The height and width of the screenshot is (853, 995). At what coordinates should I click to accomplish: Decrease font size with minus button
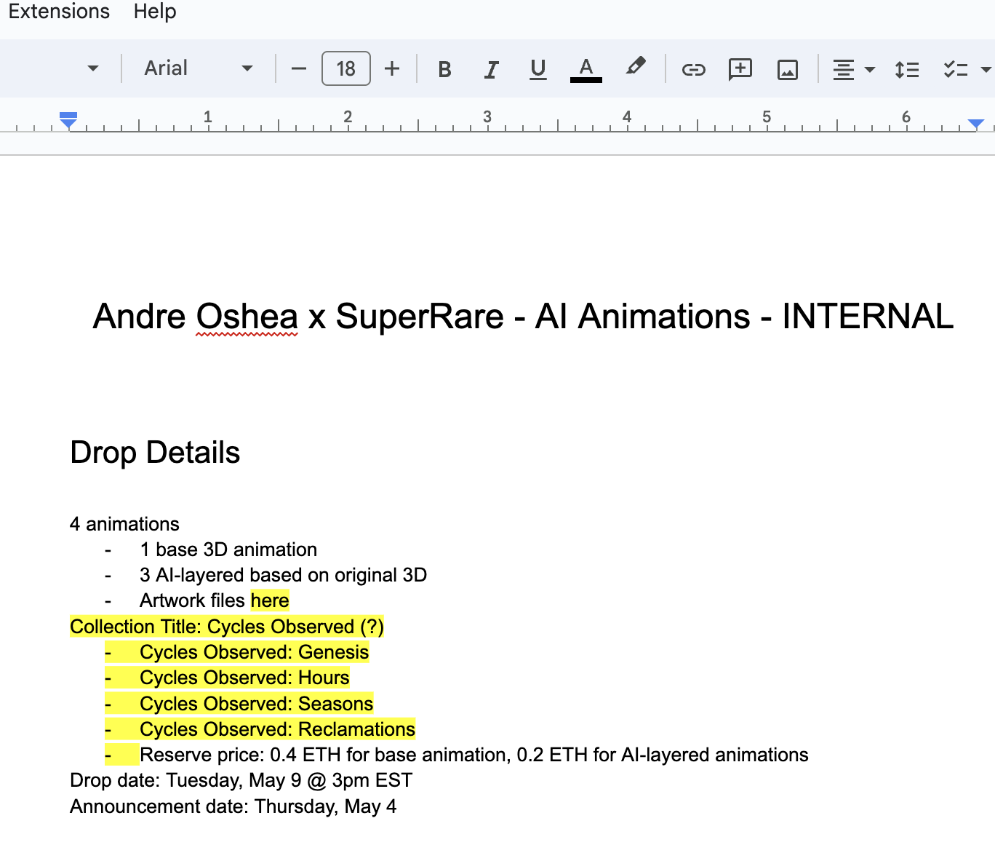click(299, 69)
